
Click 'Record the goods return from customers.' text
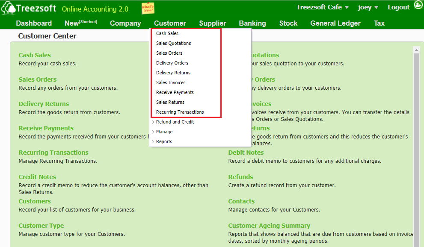[x=69, y=112]
